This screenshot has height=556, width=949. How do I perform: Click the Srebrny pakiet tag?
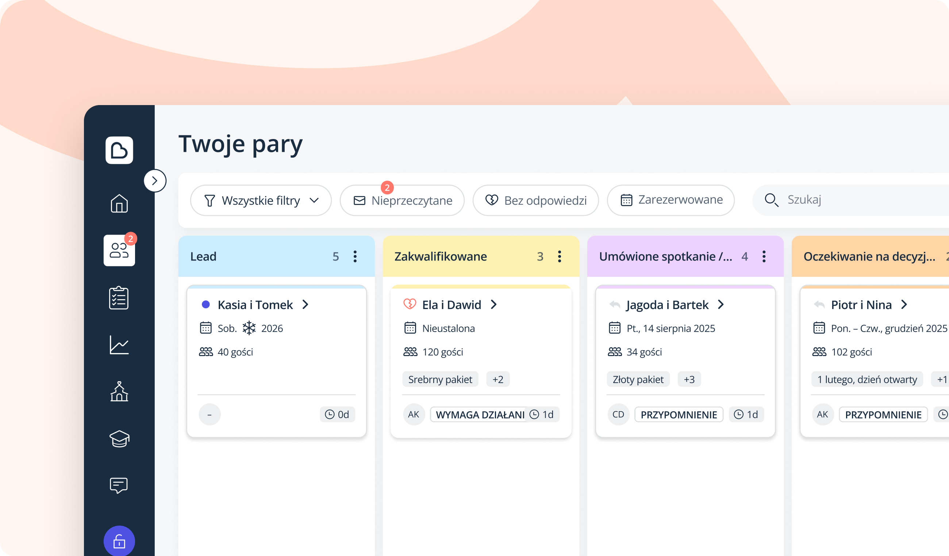(440, 379)
